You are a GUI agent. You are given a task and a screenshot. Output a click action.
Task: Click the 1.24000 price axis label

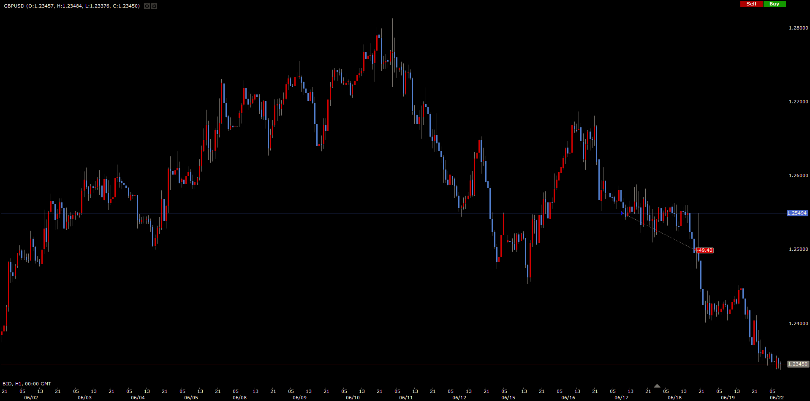(798, 324)
